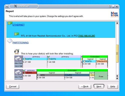Viewport: 125px width, 96px height.
Task: Click the scrollbar down arrow at the bottom
Action: 117,78
